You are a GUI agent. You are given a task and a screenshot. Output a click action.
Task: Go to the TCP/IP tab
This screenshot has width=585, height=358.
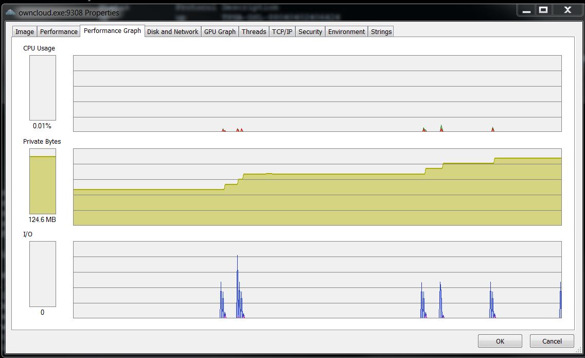point(282,32)
